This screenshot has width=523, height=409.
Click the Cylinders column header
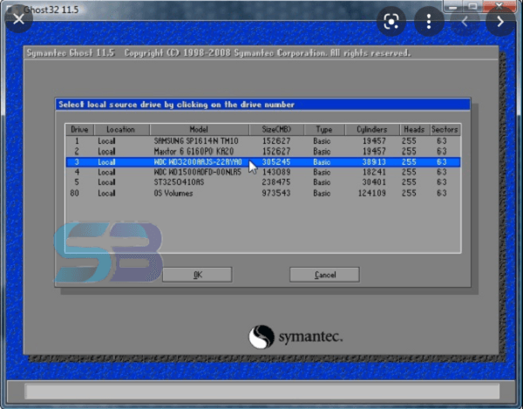[371, 129]
